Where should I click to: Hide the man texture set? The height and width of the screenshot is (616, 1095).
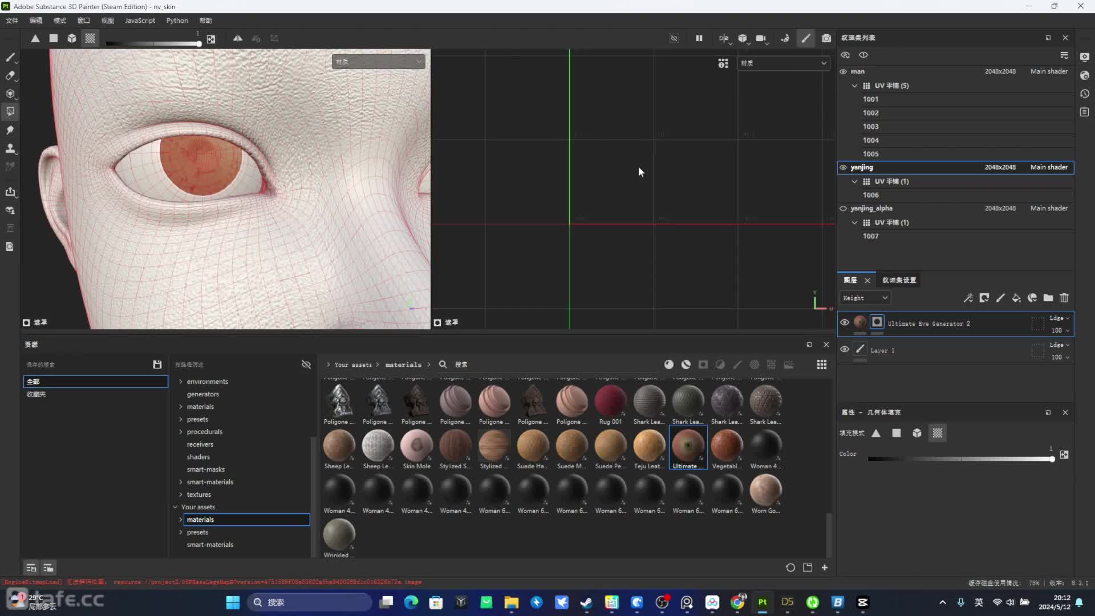(x=843, y=71)
